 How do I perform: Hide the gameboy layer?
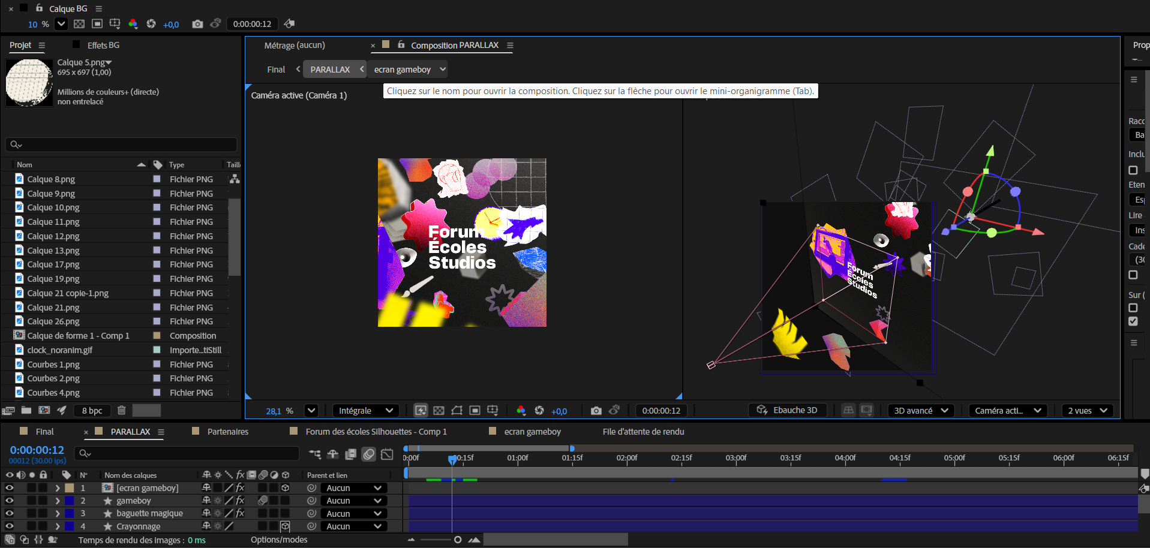(10, 501)
